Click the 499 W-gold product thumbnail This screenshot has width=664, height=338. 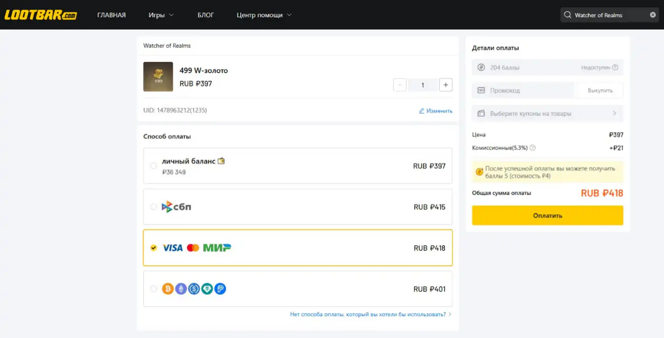[x=158, y=77]
